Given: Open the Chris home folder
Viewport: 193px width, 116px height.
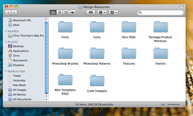Looking at the screenshot, I should point(14,56).
